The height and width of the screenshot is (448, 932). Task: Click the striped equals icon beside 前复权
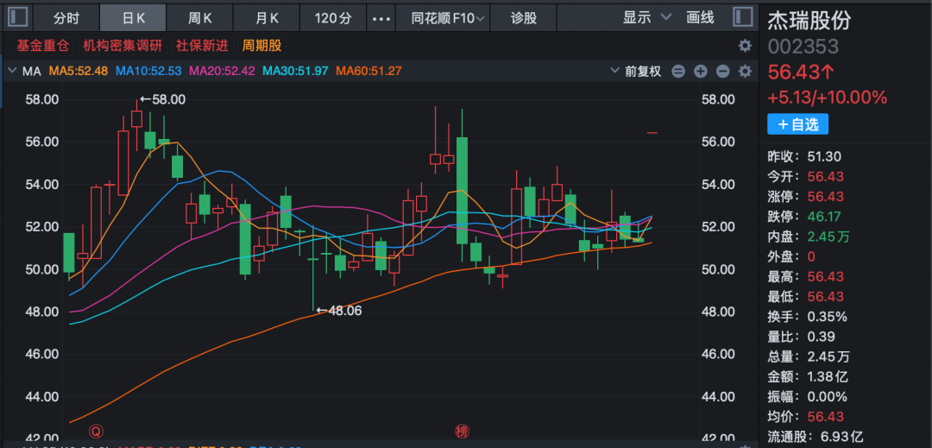point(679,72)
